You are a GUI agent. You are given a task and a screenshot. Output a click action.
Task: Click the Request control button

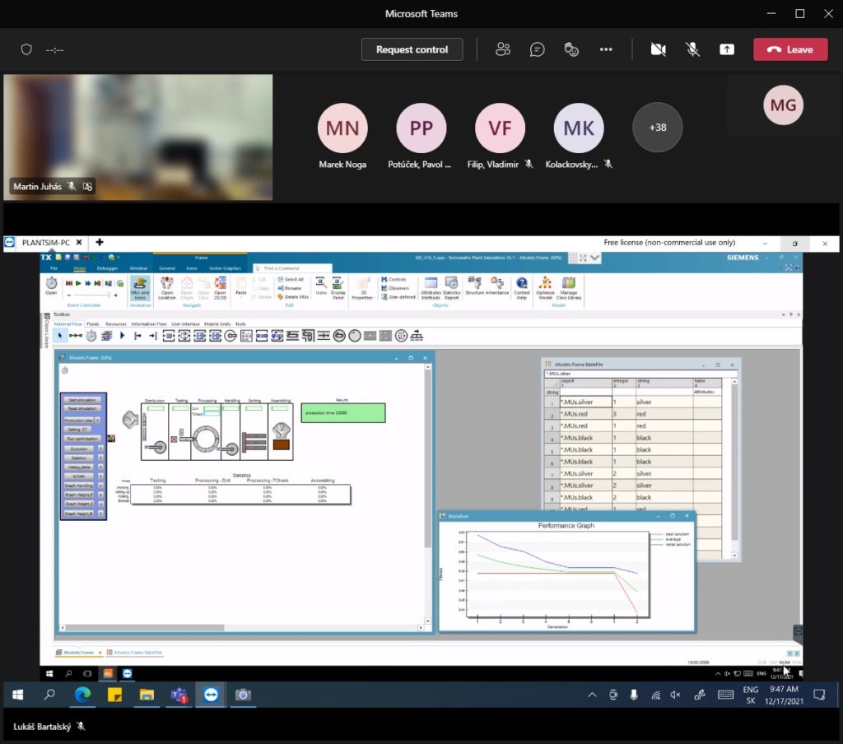412,49
